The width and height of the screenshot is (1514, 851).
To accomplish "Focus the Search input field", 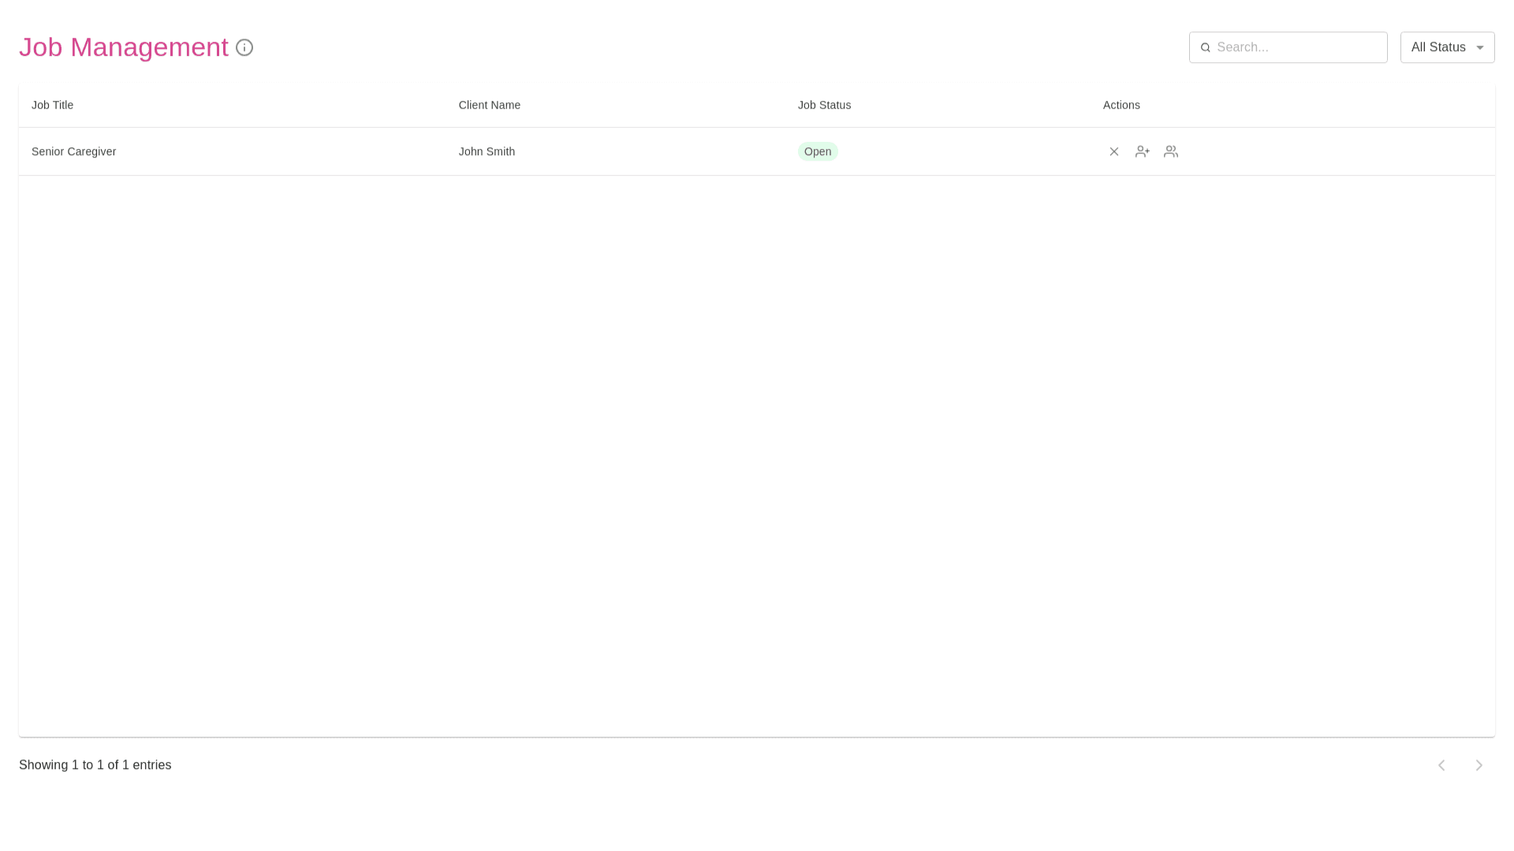I will point(1297,47).
